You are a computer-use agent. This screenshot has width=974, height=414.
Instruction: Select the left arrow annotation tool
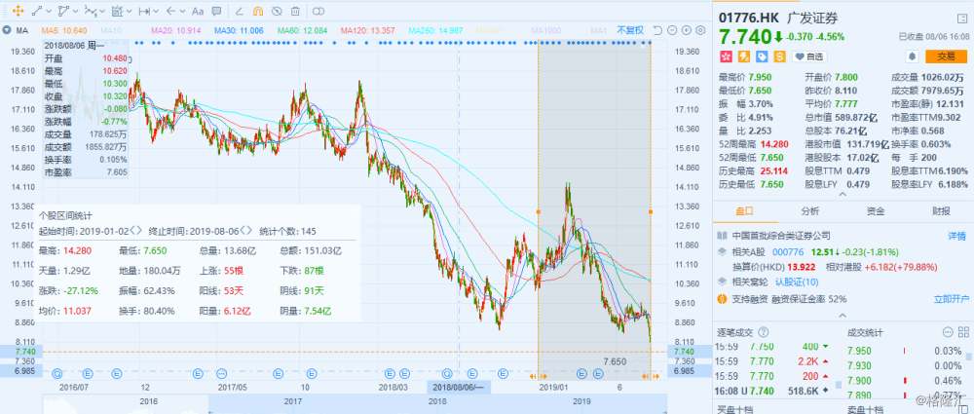tap(171, 11)
